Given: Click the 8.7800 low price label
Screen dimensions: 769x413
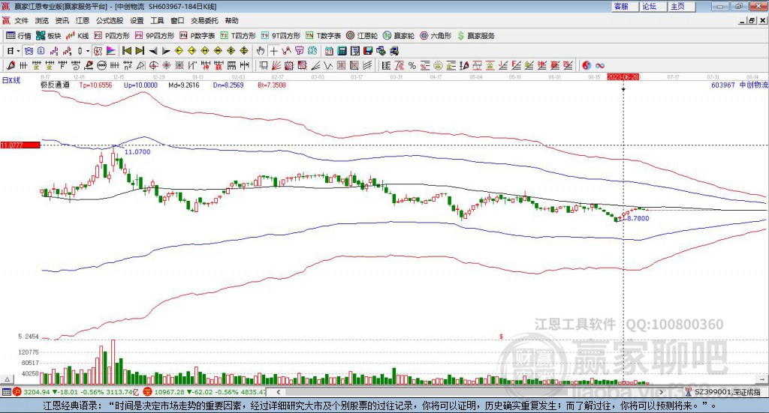Looking at the screenshot, I should (x=638, y=218).
